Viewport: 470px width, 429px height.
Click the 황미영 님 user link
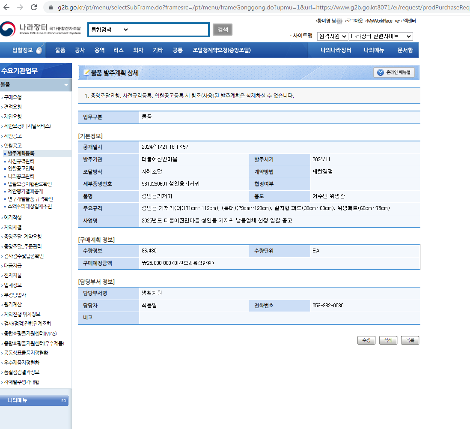click(326, 21)
